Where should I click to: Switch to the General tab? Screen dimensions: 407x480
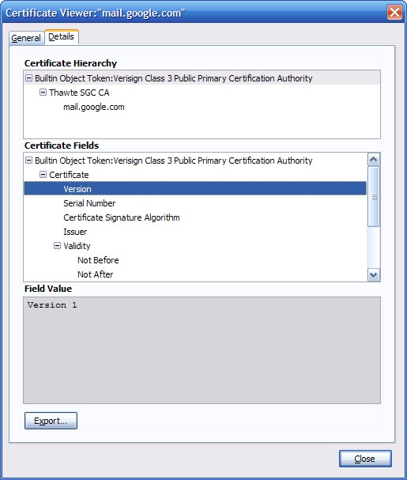coord(26,38)
